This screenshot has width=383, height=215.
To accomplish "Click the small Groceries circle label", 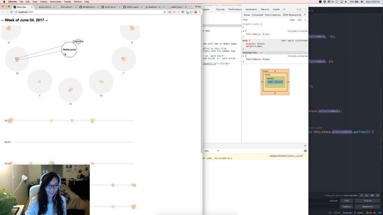I will click(x=78, y=41).
